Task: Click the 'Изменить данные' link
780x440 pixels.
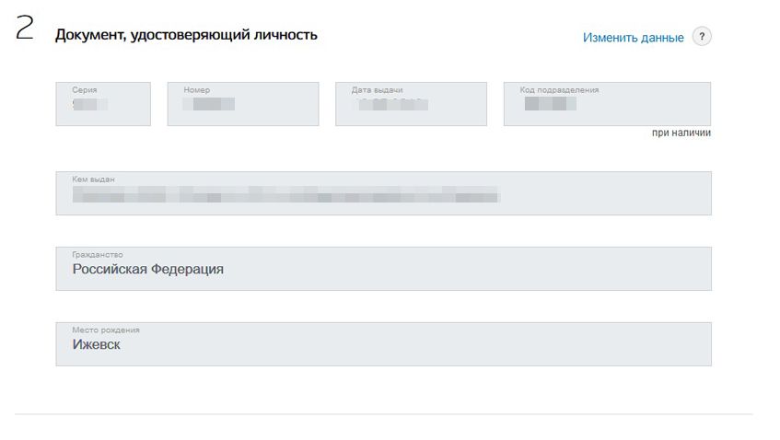Action: pos(633,38)
